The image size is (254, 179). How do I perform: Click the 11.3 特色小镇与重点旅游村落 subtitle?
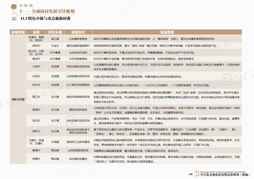[45, 19]
